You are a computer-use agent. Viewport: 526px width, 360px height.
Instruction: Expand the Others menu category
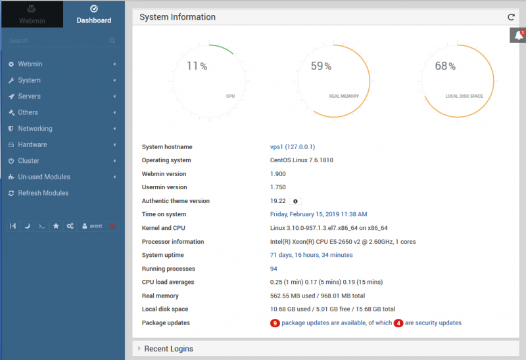(62, 112)
